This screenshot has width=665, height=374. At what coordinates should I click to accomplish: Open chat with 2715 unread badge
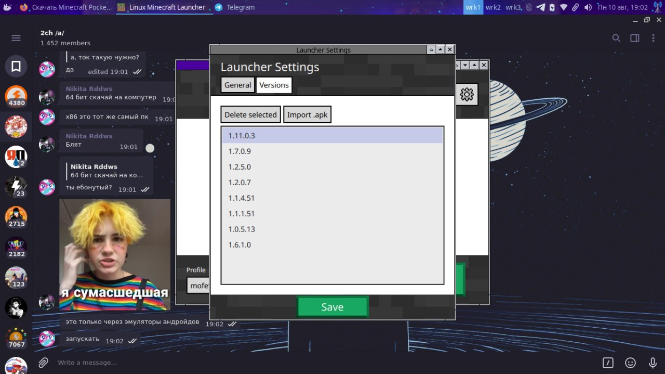coord(16,217)
